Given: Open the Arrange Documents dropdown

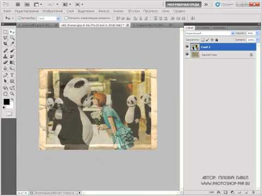Looking at the screenshot, I should (67, 4).
